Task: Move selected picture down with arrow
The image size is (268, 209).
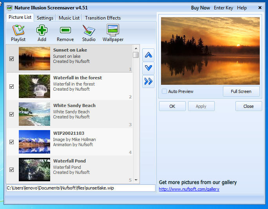Action: pyautogui.click(x=148, y=68)
